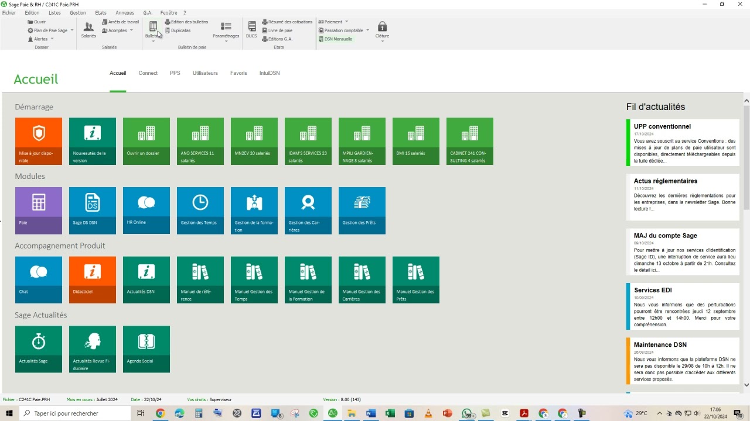Open the 'Mise à jour disponible' tile

coord(39,141)
